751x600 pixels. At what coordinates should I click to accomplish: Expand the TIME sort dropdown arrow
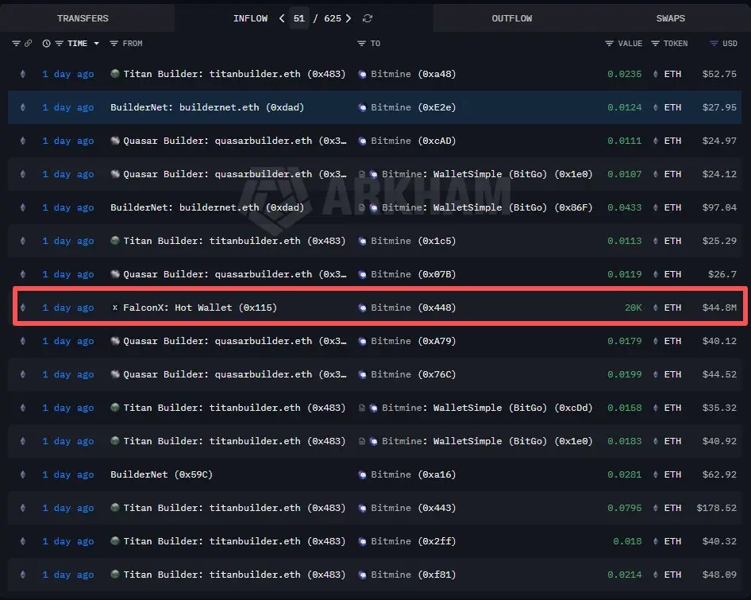click(x=96, y=44)
